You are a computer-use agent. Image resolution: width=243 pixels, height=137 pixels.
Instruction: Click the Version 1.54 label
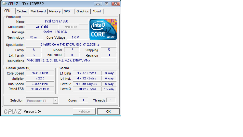click(32, 111)
